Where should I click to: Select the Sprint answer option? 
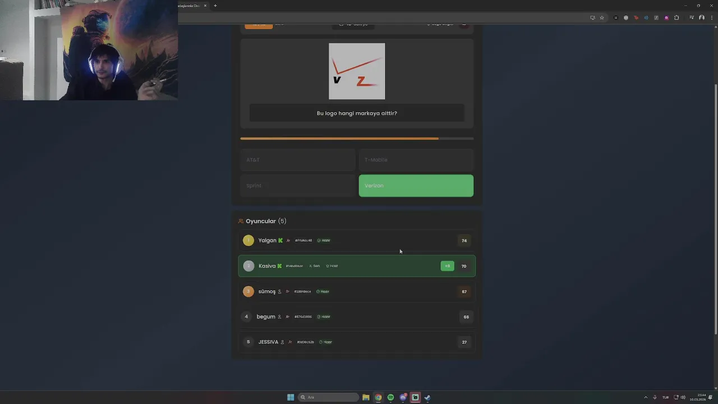tap(297, 186)
